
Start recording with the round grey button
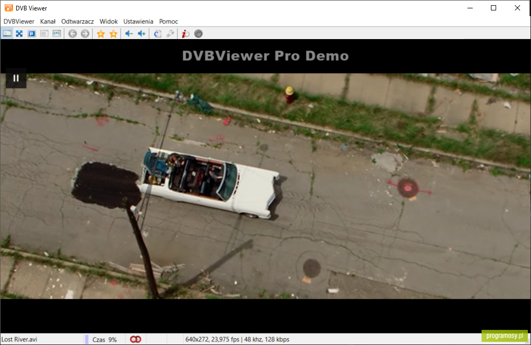pyautogui.click(x=198, y=33)
